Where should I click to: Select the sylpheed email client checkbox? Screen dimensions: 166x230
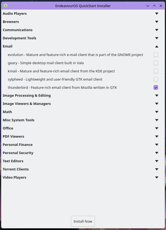click(156, 79)
